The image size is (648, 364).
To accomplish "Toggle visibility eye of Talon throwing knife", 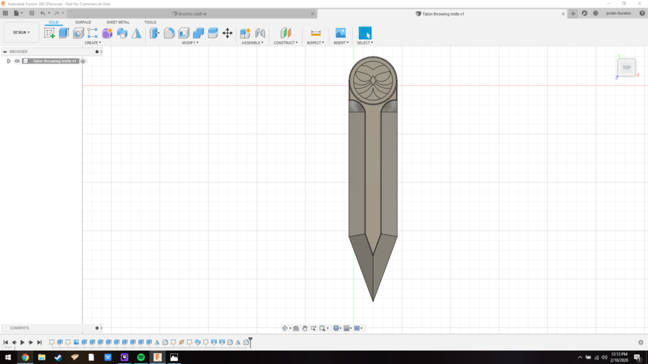I will (17, 61).
